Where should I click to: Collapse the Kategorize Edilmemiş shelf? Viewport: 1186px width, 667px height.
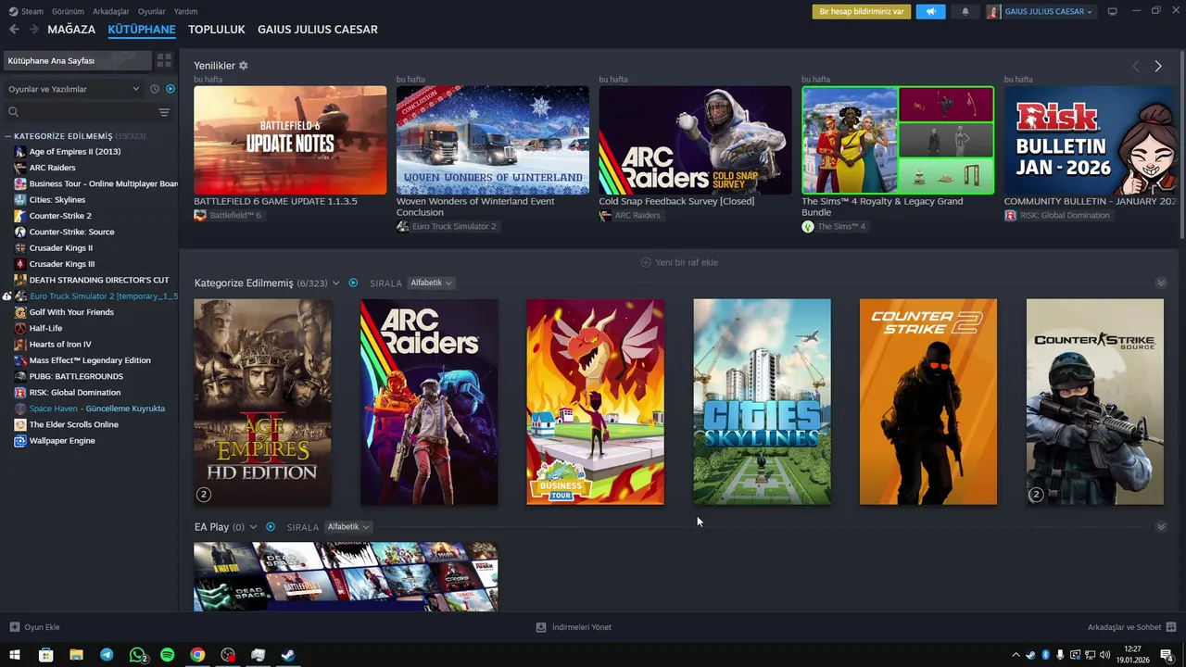(x=1161, y=283)
